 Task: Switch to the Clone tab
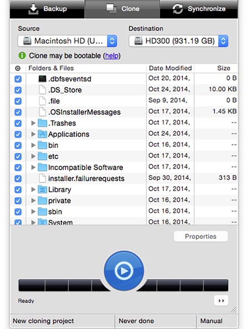click(x=122, y=9)
